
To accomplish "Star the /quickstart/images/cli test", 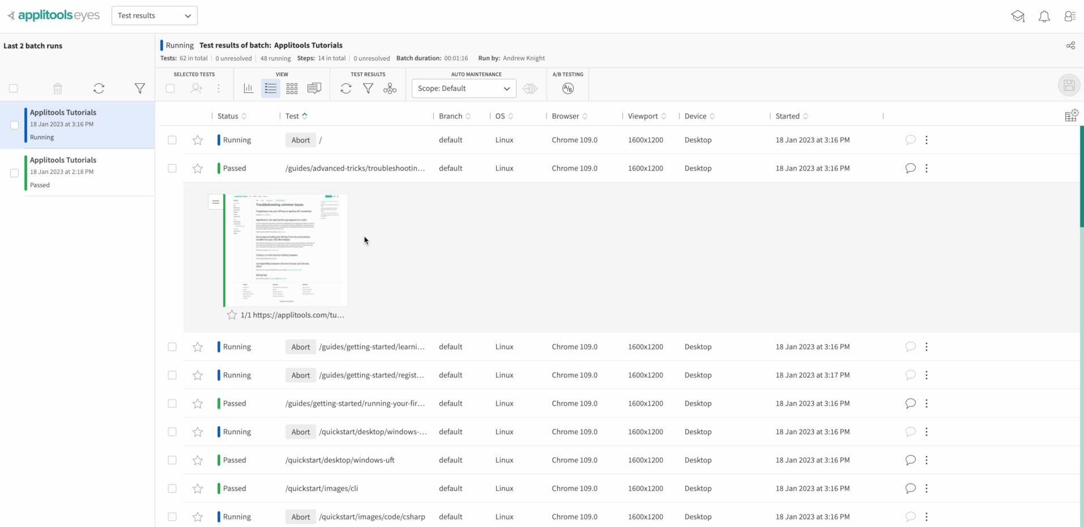I will pos(197,488).
